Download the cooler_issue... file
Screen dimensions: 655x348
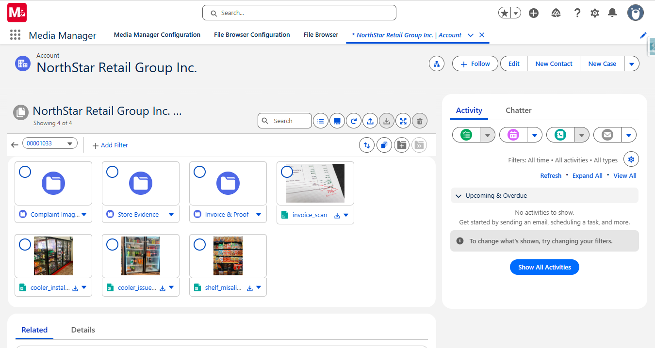[x=163, y=288]
